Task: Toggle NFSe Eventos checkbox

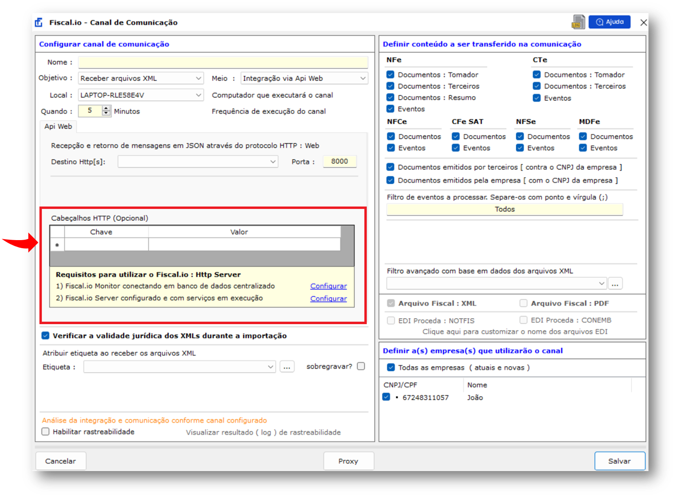Action: coord(520,148)
